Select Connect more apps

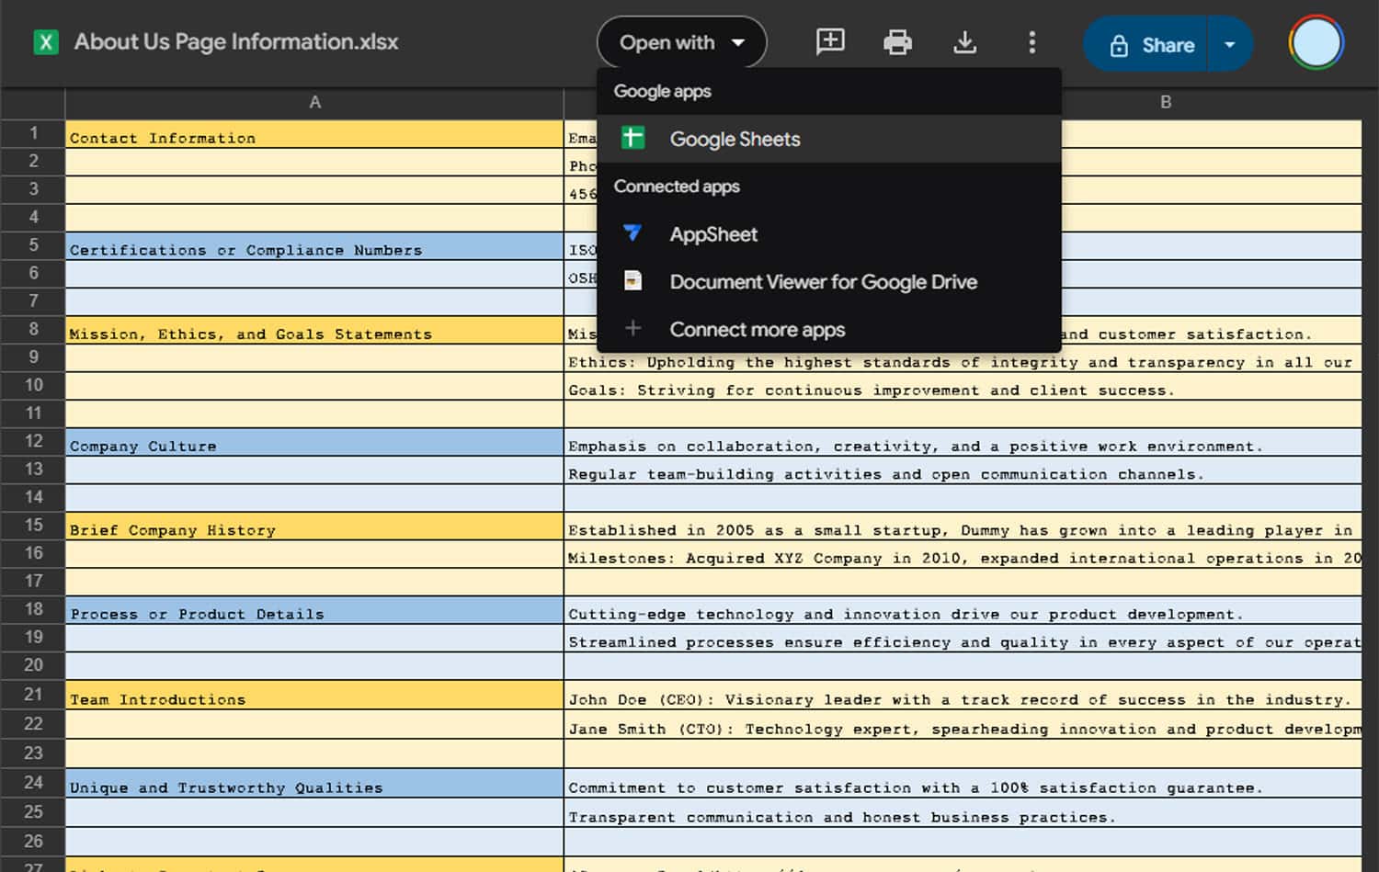(x=758, y=329)
